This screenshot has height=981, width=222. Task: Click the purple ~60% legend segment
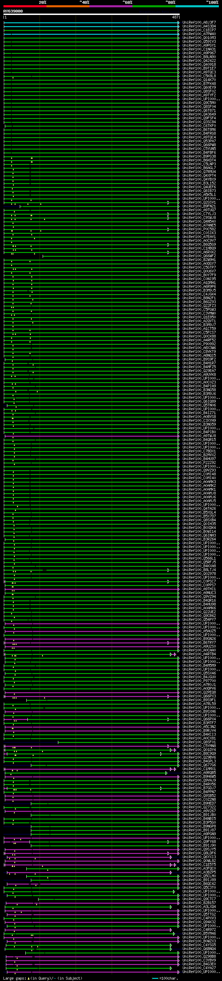click(x=111, y=6)
